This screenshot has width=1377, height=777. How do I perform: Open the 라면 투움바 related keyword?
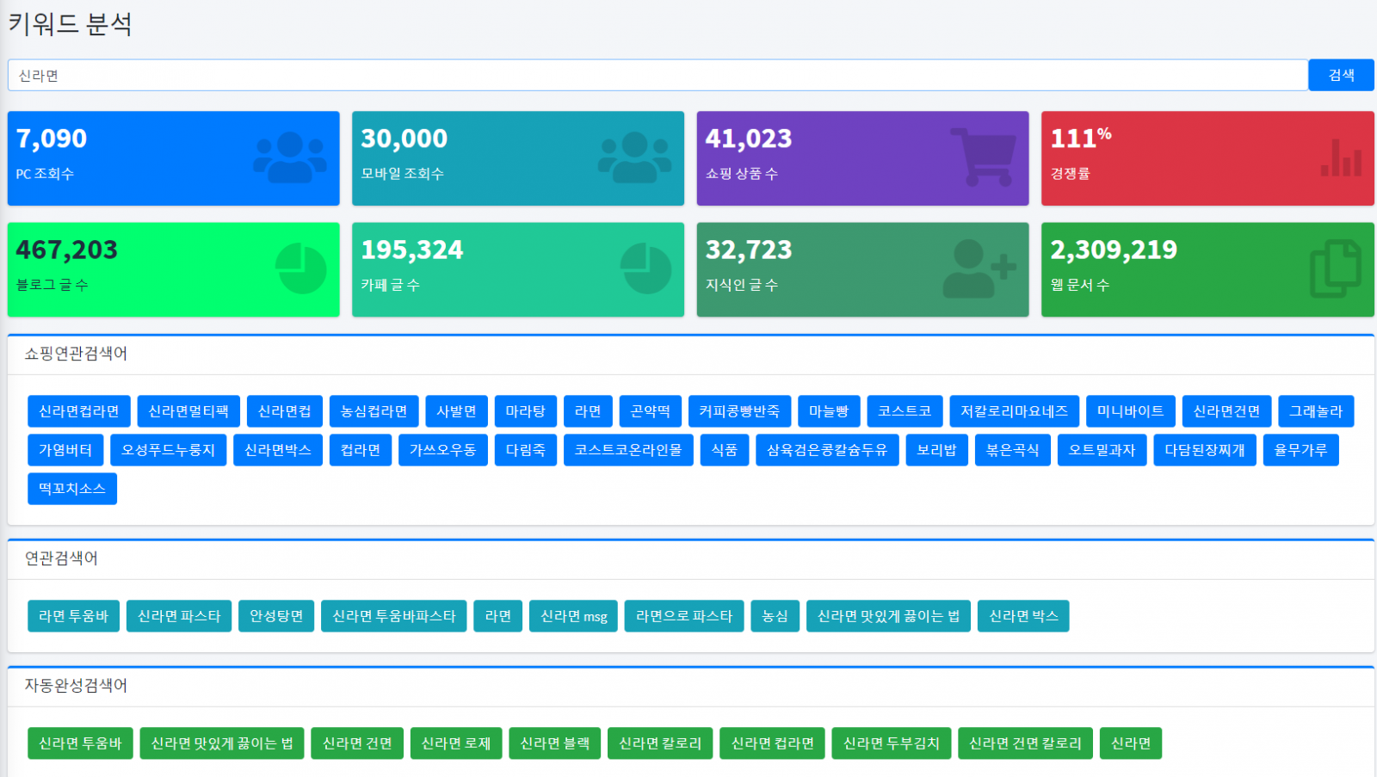[73, 616]
